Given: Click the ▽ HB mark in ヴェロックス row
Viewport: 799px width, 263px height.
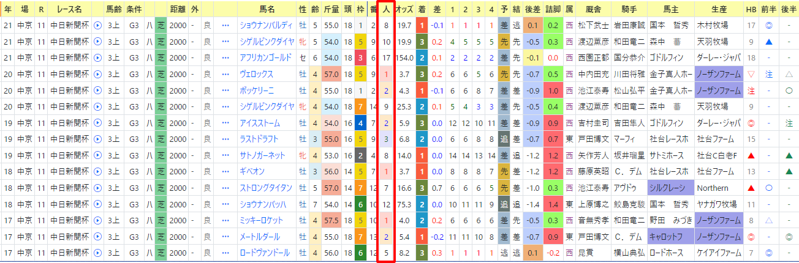Looking at the screenshot, I should [x=751, y=74].
